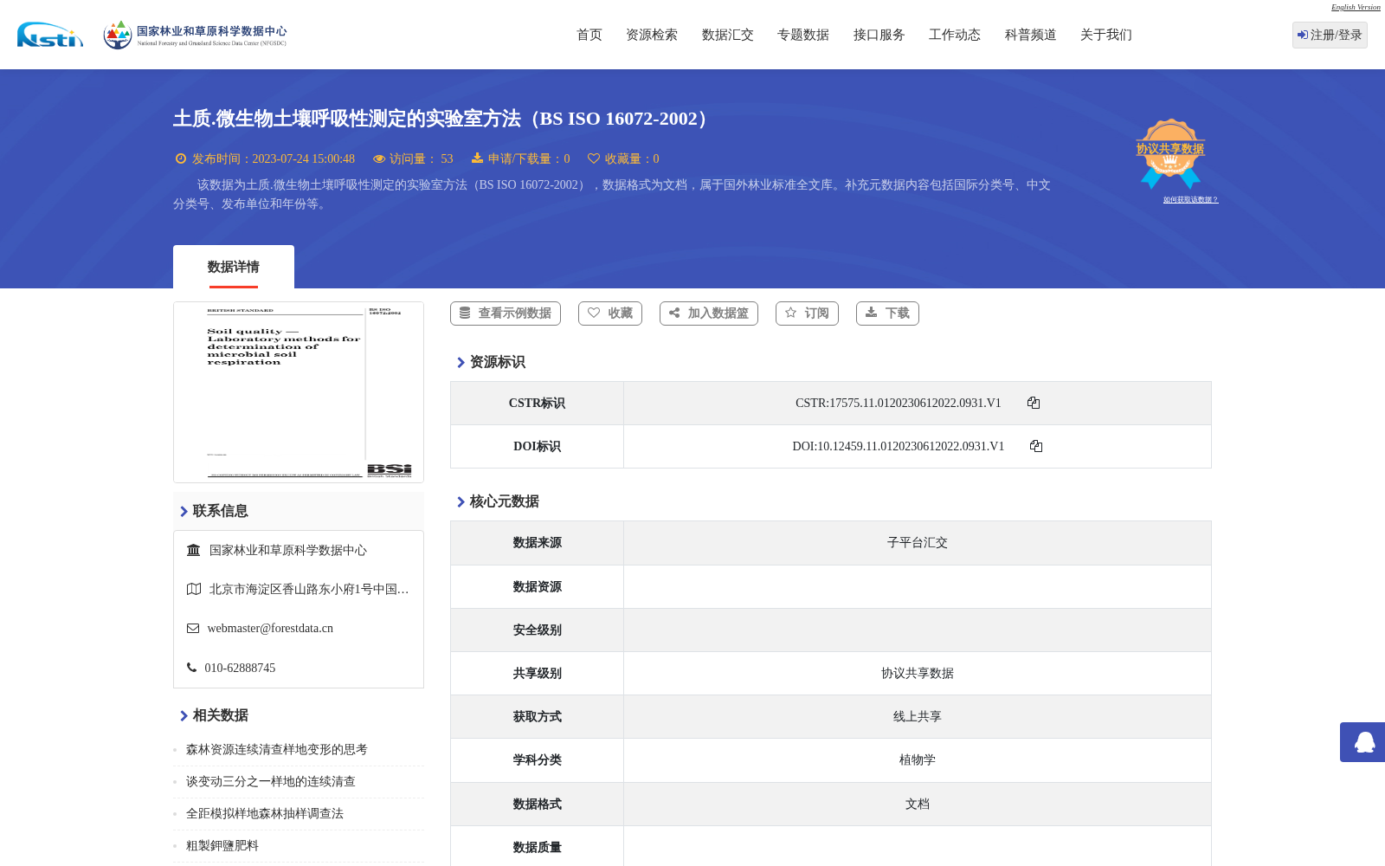Click the institution icon beside 国家林业和草原科学数据中心
Viewport: 1385px width, 866px height.
point(194,550)
